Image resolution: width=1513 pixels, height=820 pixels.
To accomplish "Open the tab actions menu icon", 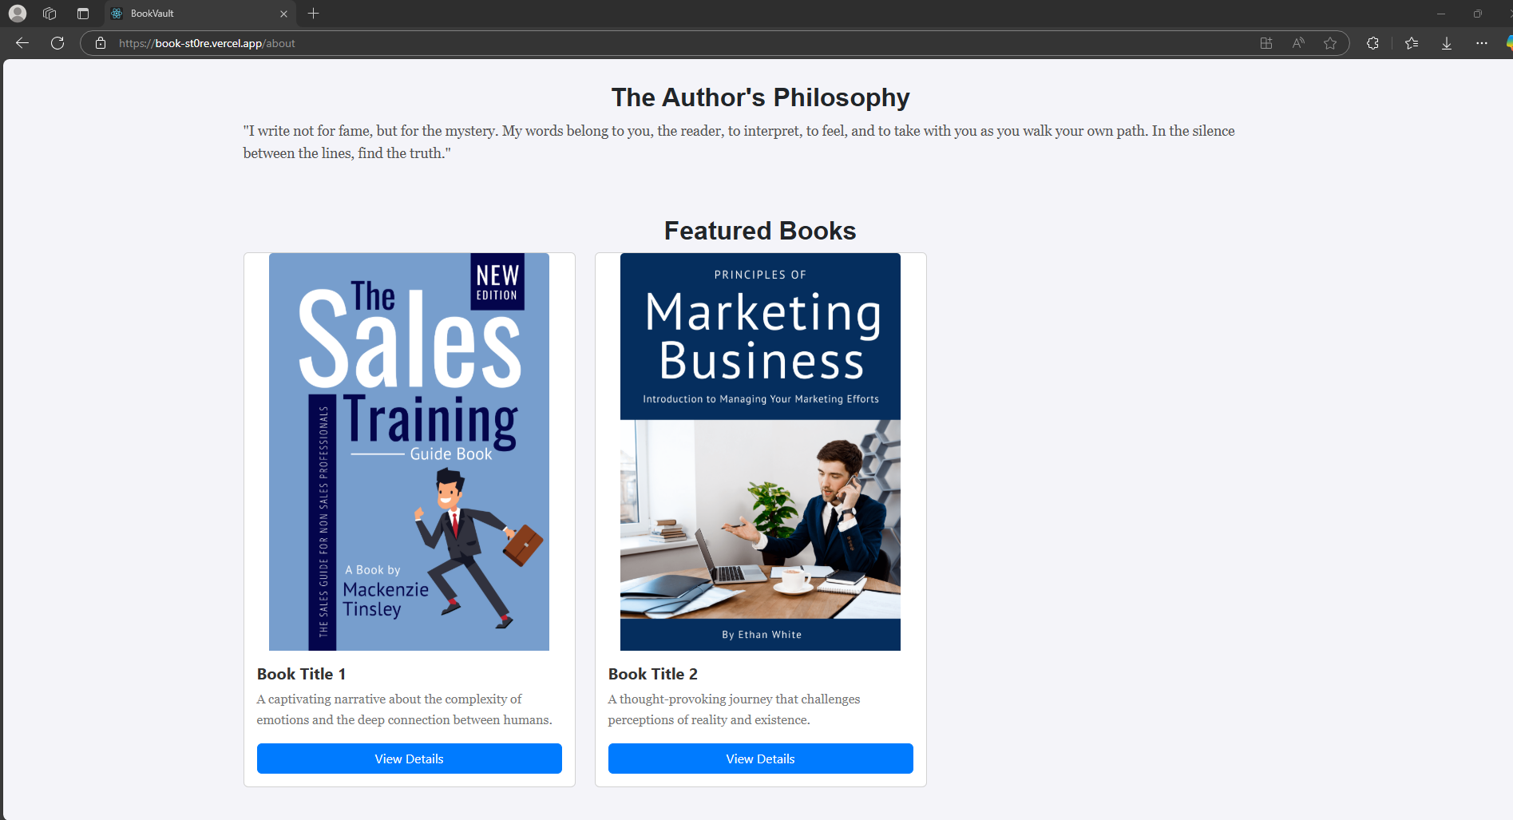I will [83, 14].
